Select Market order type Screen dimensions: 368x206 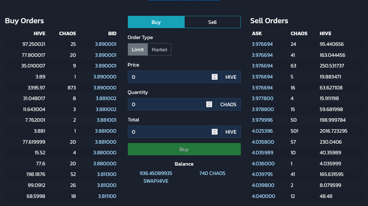click(x=159, y=49)
